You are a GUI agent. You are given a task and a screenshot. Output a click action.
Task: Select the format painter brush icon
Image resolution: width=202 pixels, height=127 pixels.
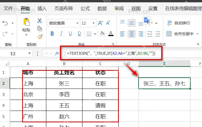coord(40,37)
